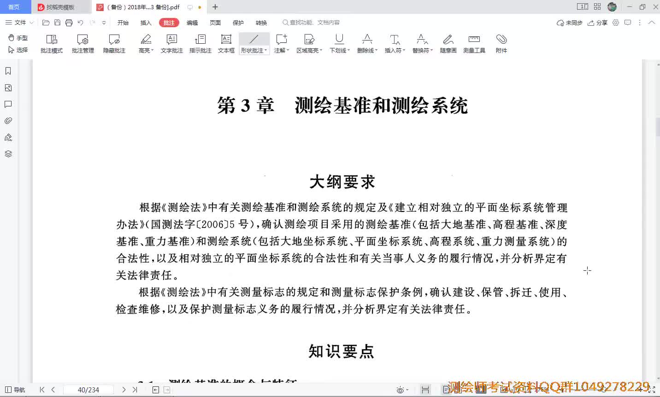Select the 高亮 highlight tool
This screenshot has width=660, height=397.
pyautogui.click(x=146, y=43)
